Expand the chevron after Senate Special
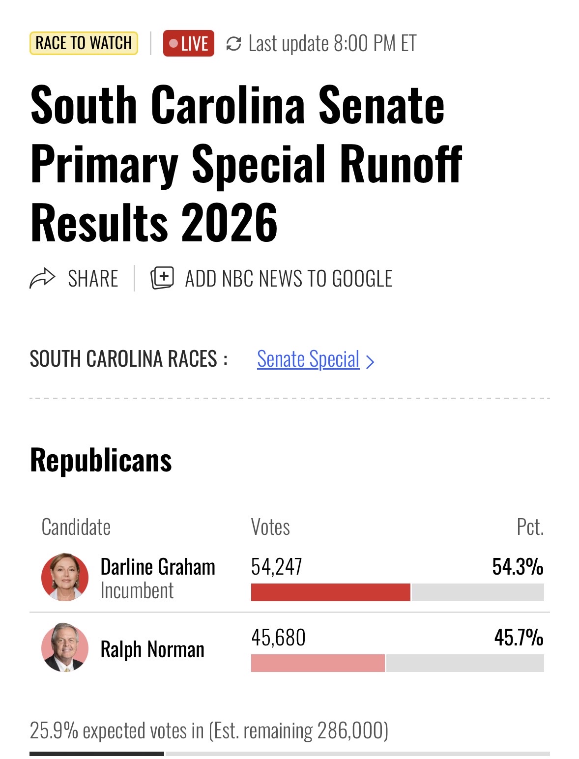 tap(371, 362)
